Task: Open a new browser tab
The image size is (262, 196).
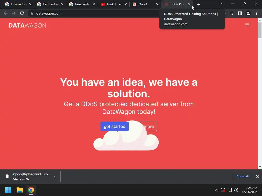Action: [199, 4]
